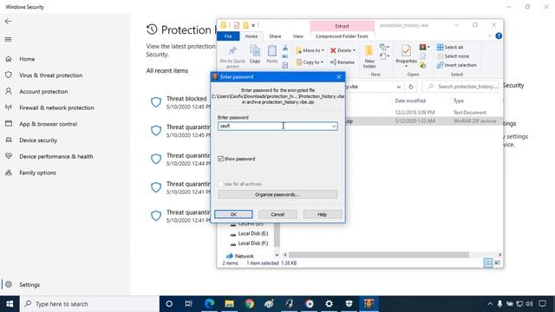This screenshot has height=312, width=555.
Task: Expand the address bar history dropdown
Action: pyautogui.click(x=399, y=87)
